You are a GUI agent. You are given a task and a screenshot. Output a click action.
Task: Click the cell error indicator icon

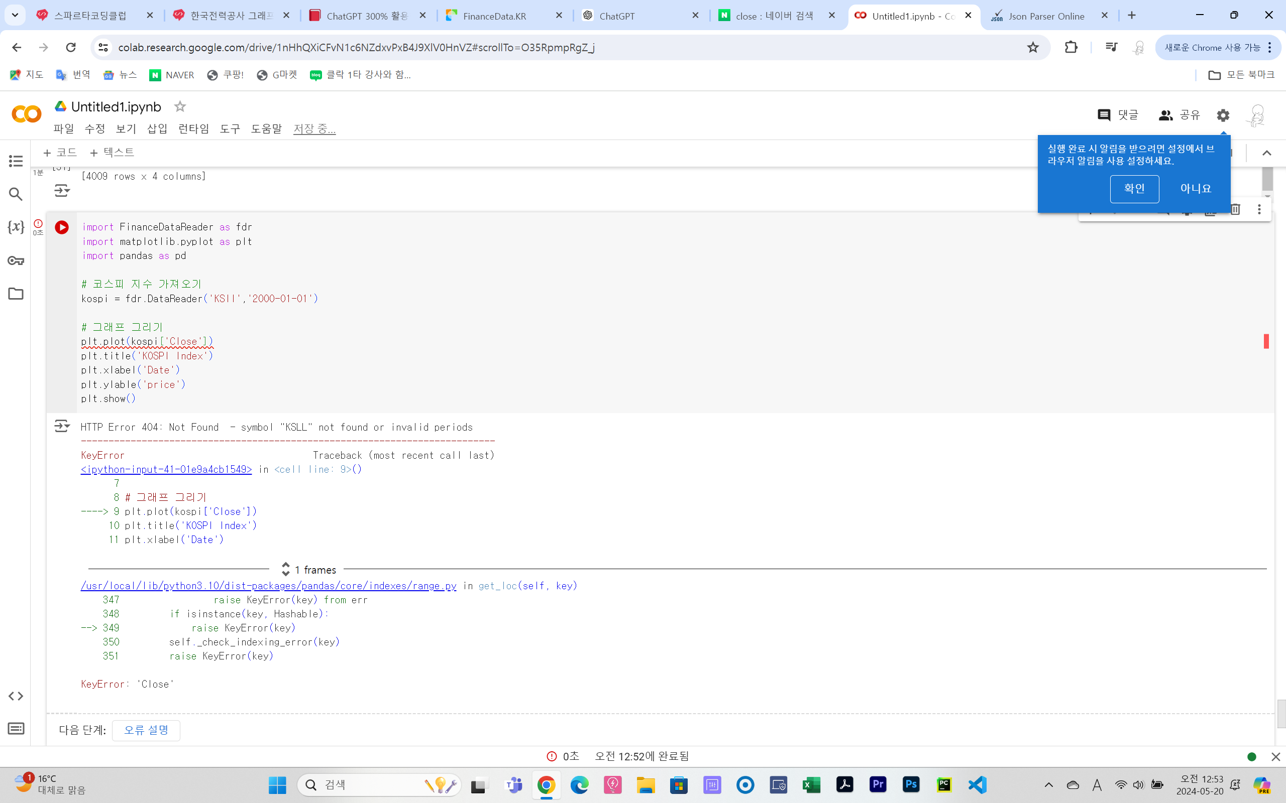pos(38,224)
